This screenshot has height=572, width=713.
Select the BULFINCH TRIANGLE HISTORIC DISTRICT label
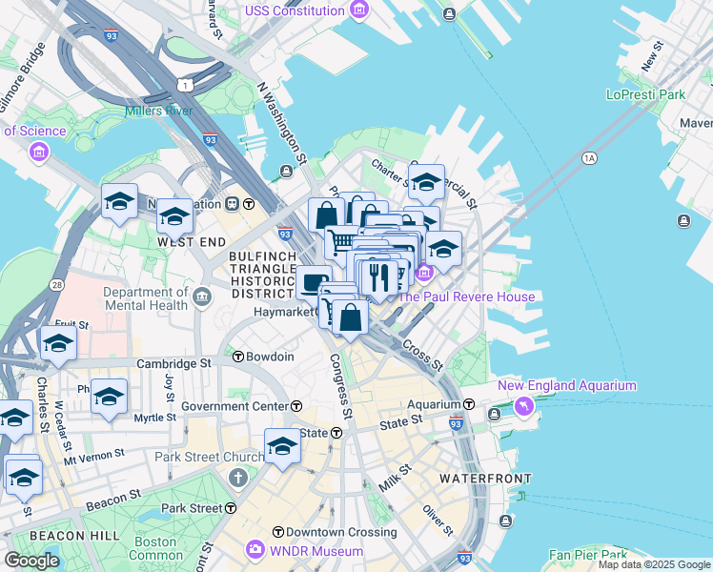(263, 276)
